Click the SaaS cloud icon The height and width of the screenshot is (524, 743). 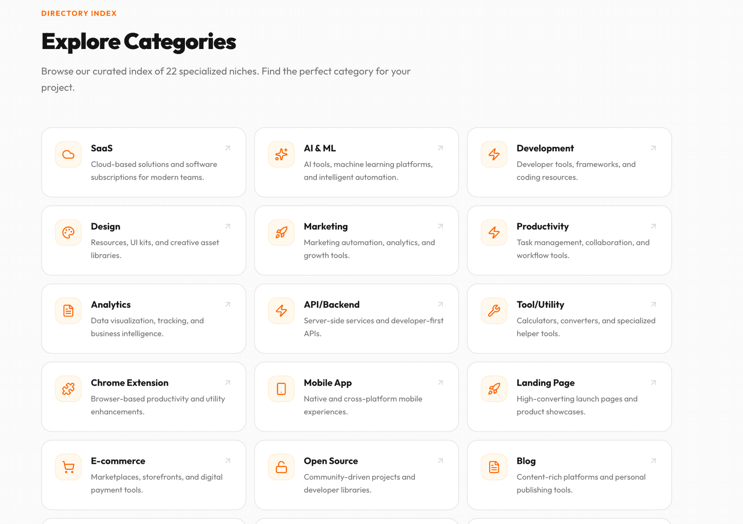(68, 154)
